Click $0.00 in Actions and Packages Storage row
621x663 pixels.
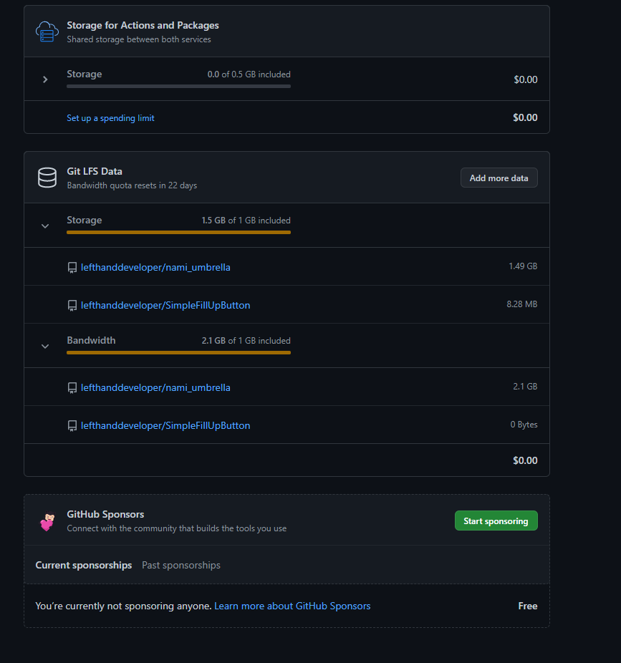[526, 79]
